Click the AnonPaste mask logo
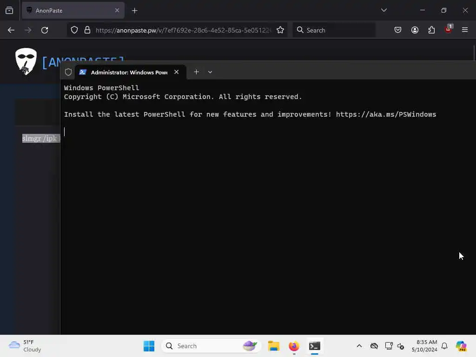 pos(26,61)
